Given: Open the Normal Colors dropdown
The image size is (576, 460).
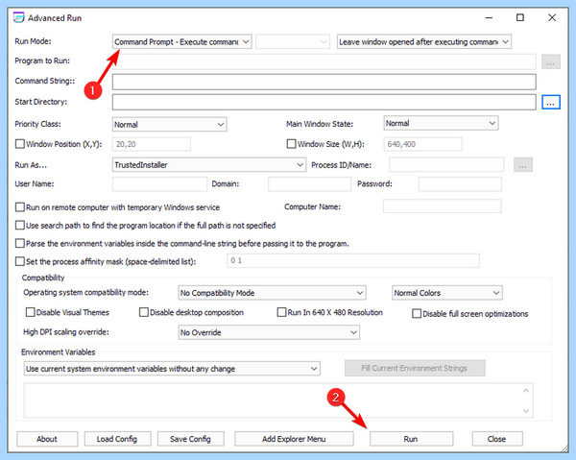Looking at the screenshot, I should click(447, 293).
